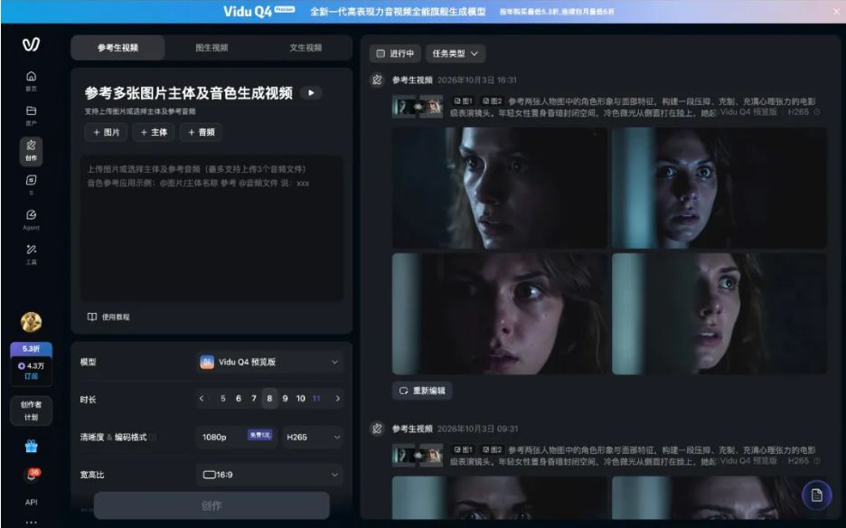
Task: Select duration 10 seconds
Action: click(300, 399)
